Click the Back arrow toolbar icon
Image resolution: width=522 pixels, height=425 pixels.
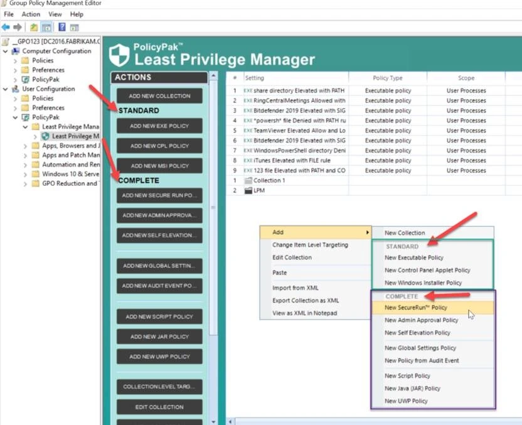[x=6, y=27]
